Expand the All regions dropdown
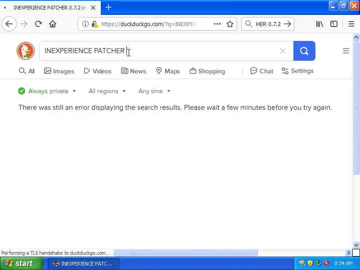Viewport: 360px width, 270px height. [107, 91]
